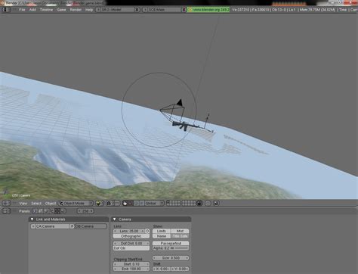Open the Global orientation dropdown
Viewport: 358px width, 274px height.
[x=154, y=203]
